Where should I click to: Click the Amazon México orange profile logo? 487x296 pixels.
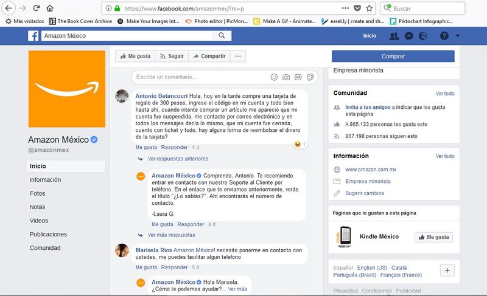click(x=67, y=89)
